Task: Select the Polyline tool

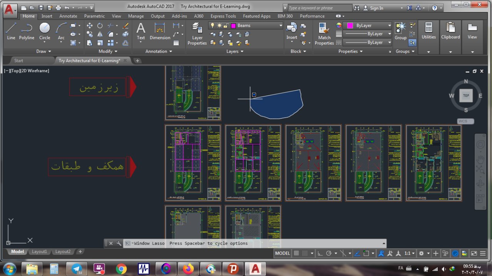Action: [x=27, y=31]
